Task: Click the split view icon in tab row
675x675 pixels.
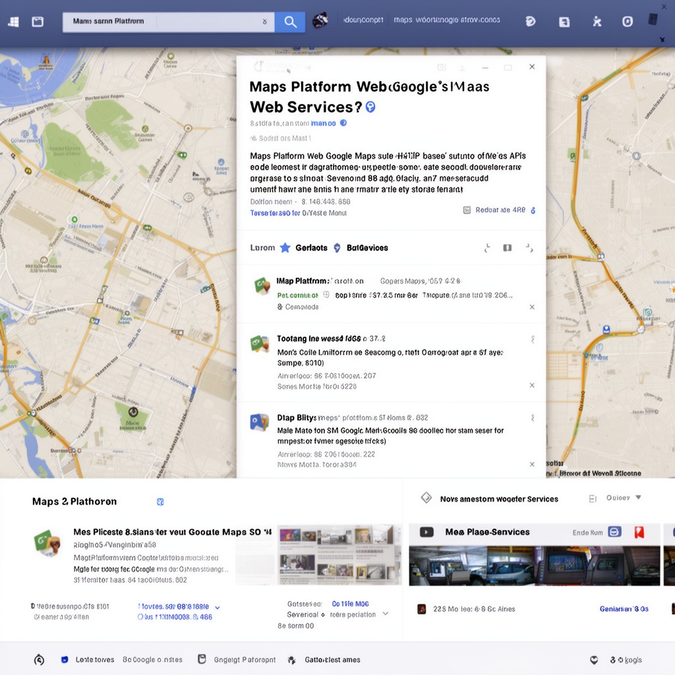Action: click(508, 248)
